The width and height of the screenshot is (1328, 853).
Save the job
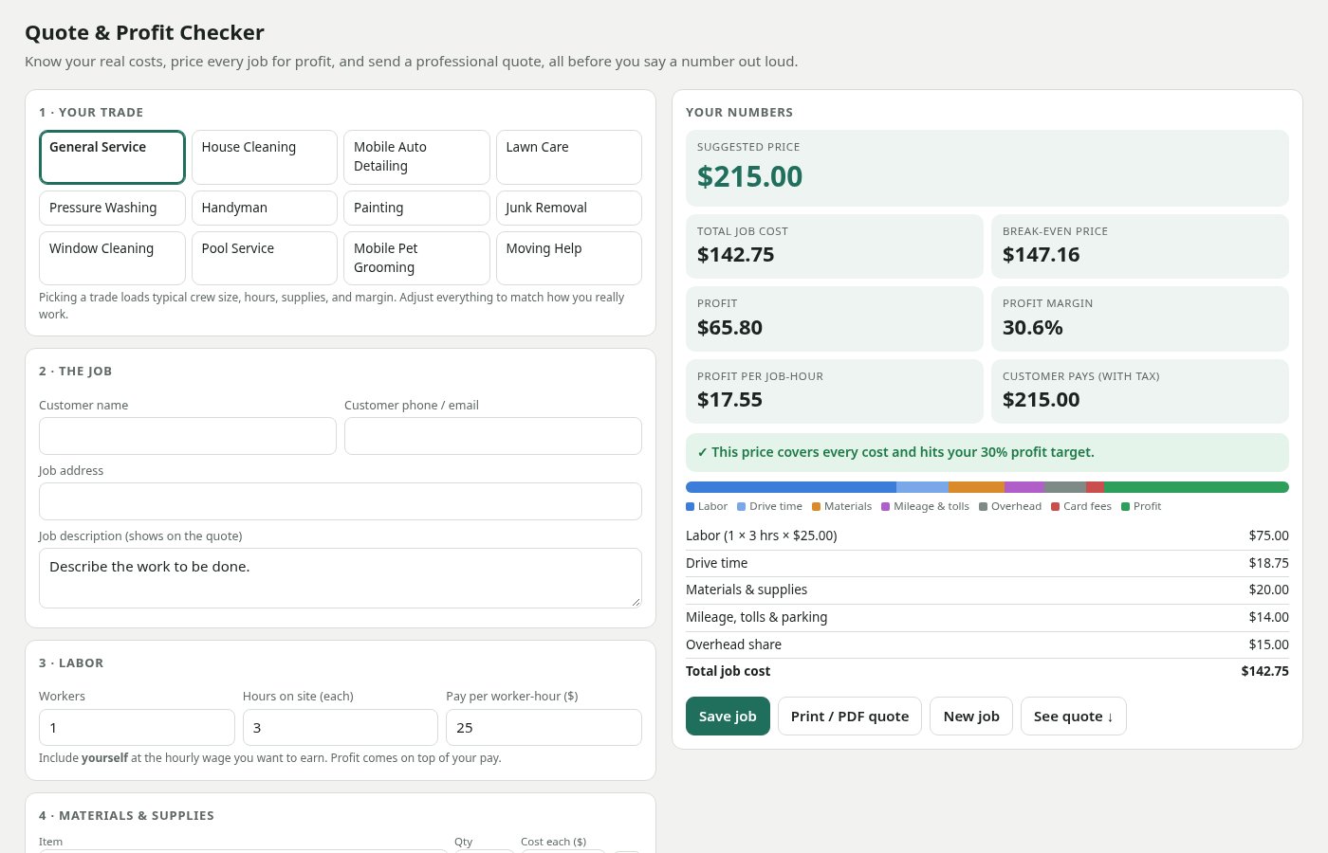[x=728, y=717]
